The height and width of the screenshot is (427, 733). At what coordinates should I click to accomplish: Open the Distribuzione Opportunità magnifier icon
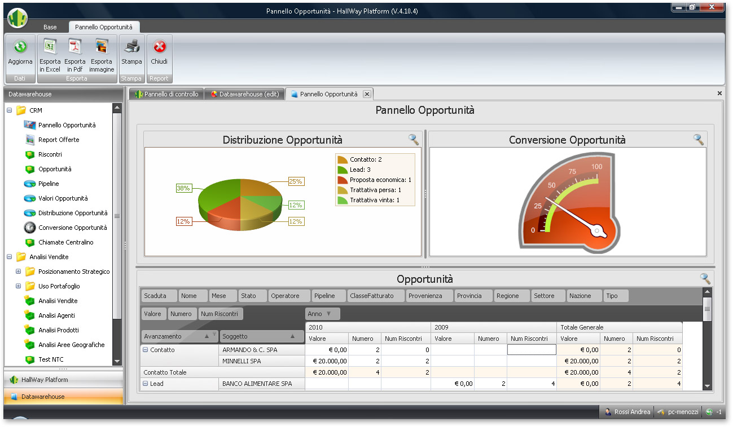point(412,139)
